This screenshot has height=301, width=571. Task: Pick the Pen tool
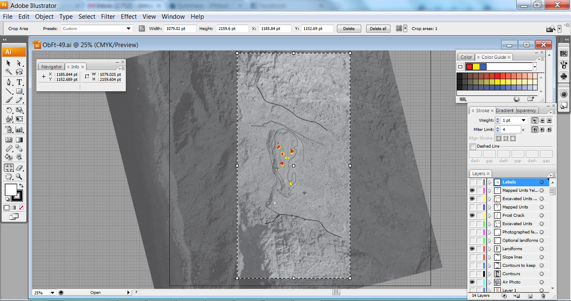[8, 82]
